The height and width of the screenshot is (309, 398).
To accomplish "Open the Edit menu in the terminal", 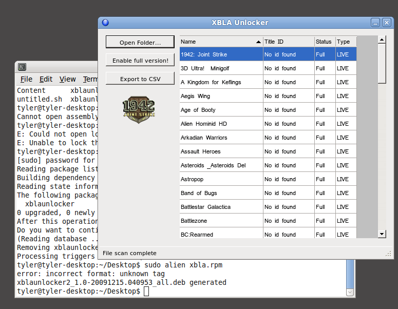I will click(46, 79).
